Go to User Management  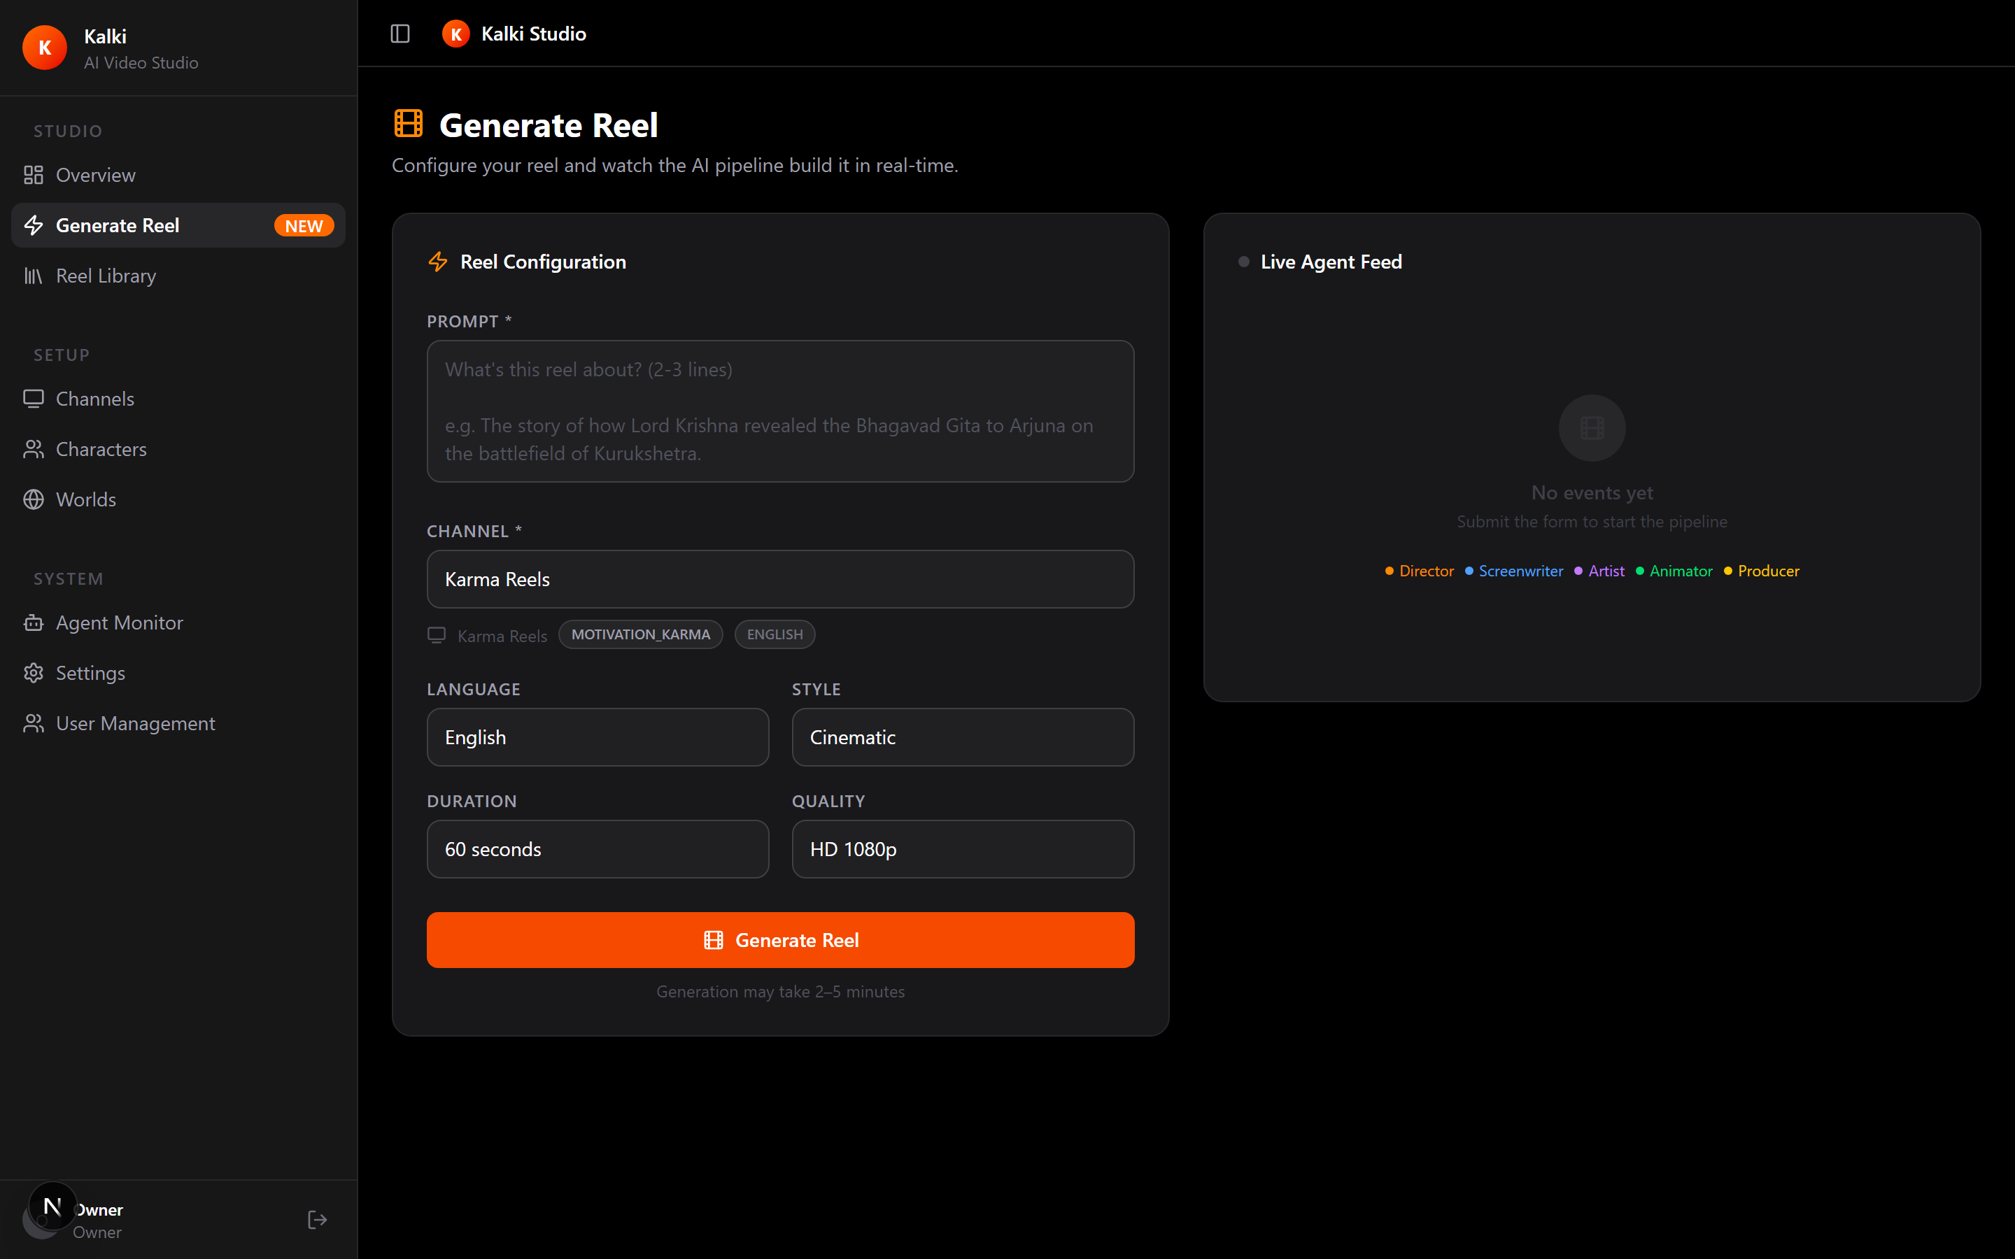click(x=178, y=724)
